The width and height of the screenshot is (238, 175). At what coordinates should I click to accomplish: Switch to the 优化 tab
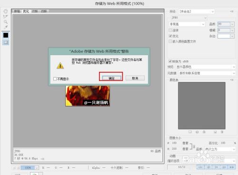pyautogui.click(x=26, y=11)
